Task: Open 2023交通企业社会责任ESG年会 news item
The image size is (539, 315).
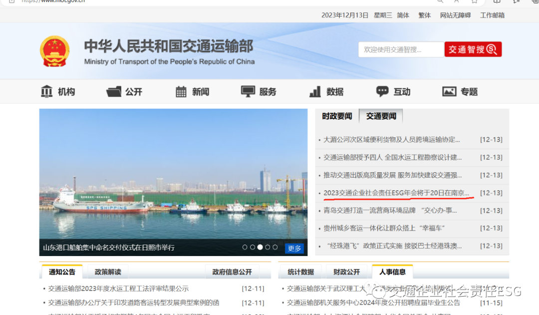Action: [396, 193]
